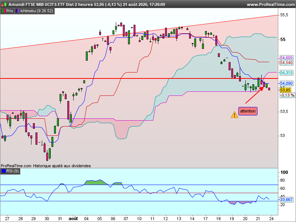Click date 06 on the time axis

point(113,219)
